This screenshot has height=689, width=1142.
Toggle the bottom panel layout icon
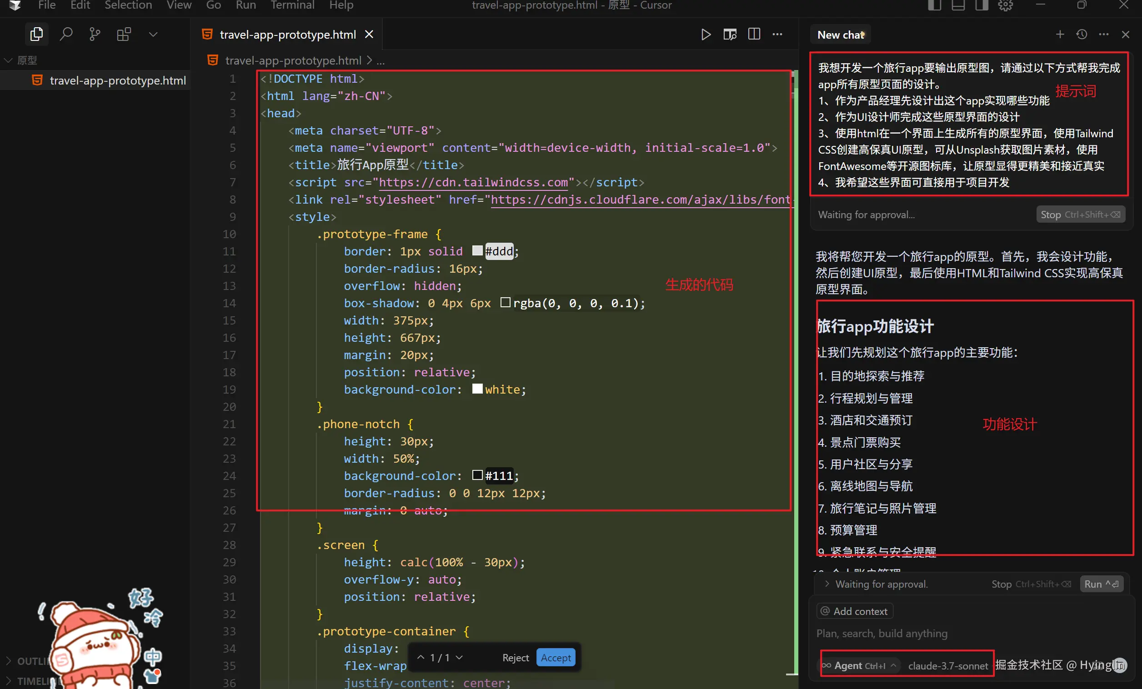point(958,5)
